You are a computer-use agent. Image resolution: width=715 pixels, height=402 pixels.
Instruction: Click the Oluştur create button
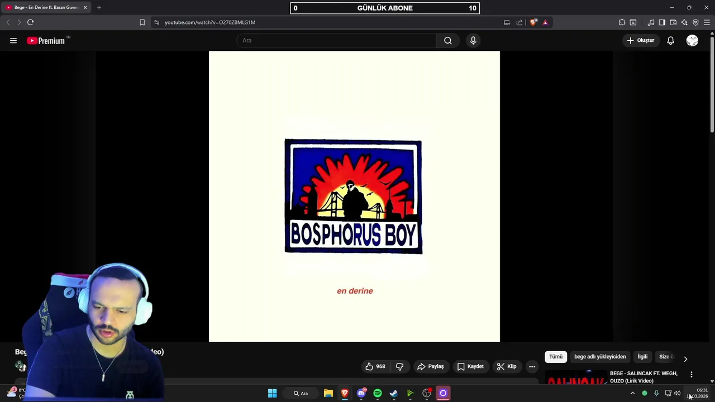pyautogui.click(x=640, y=40)
